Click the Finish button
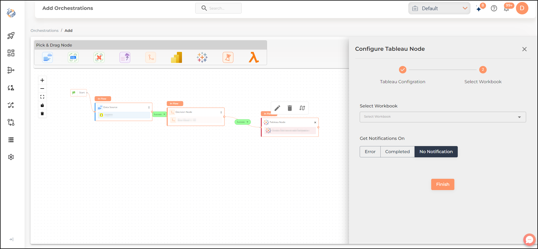Screen dimensions: 538x249 pos(443,184)
